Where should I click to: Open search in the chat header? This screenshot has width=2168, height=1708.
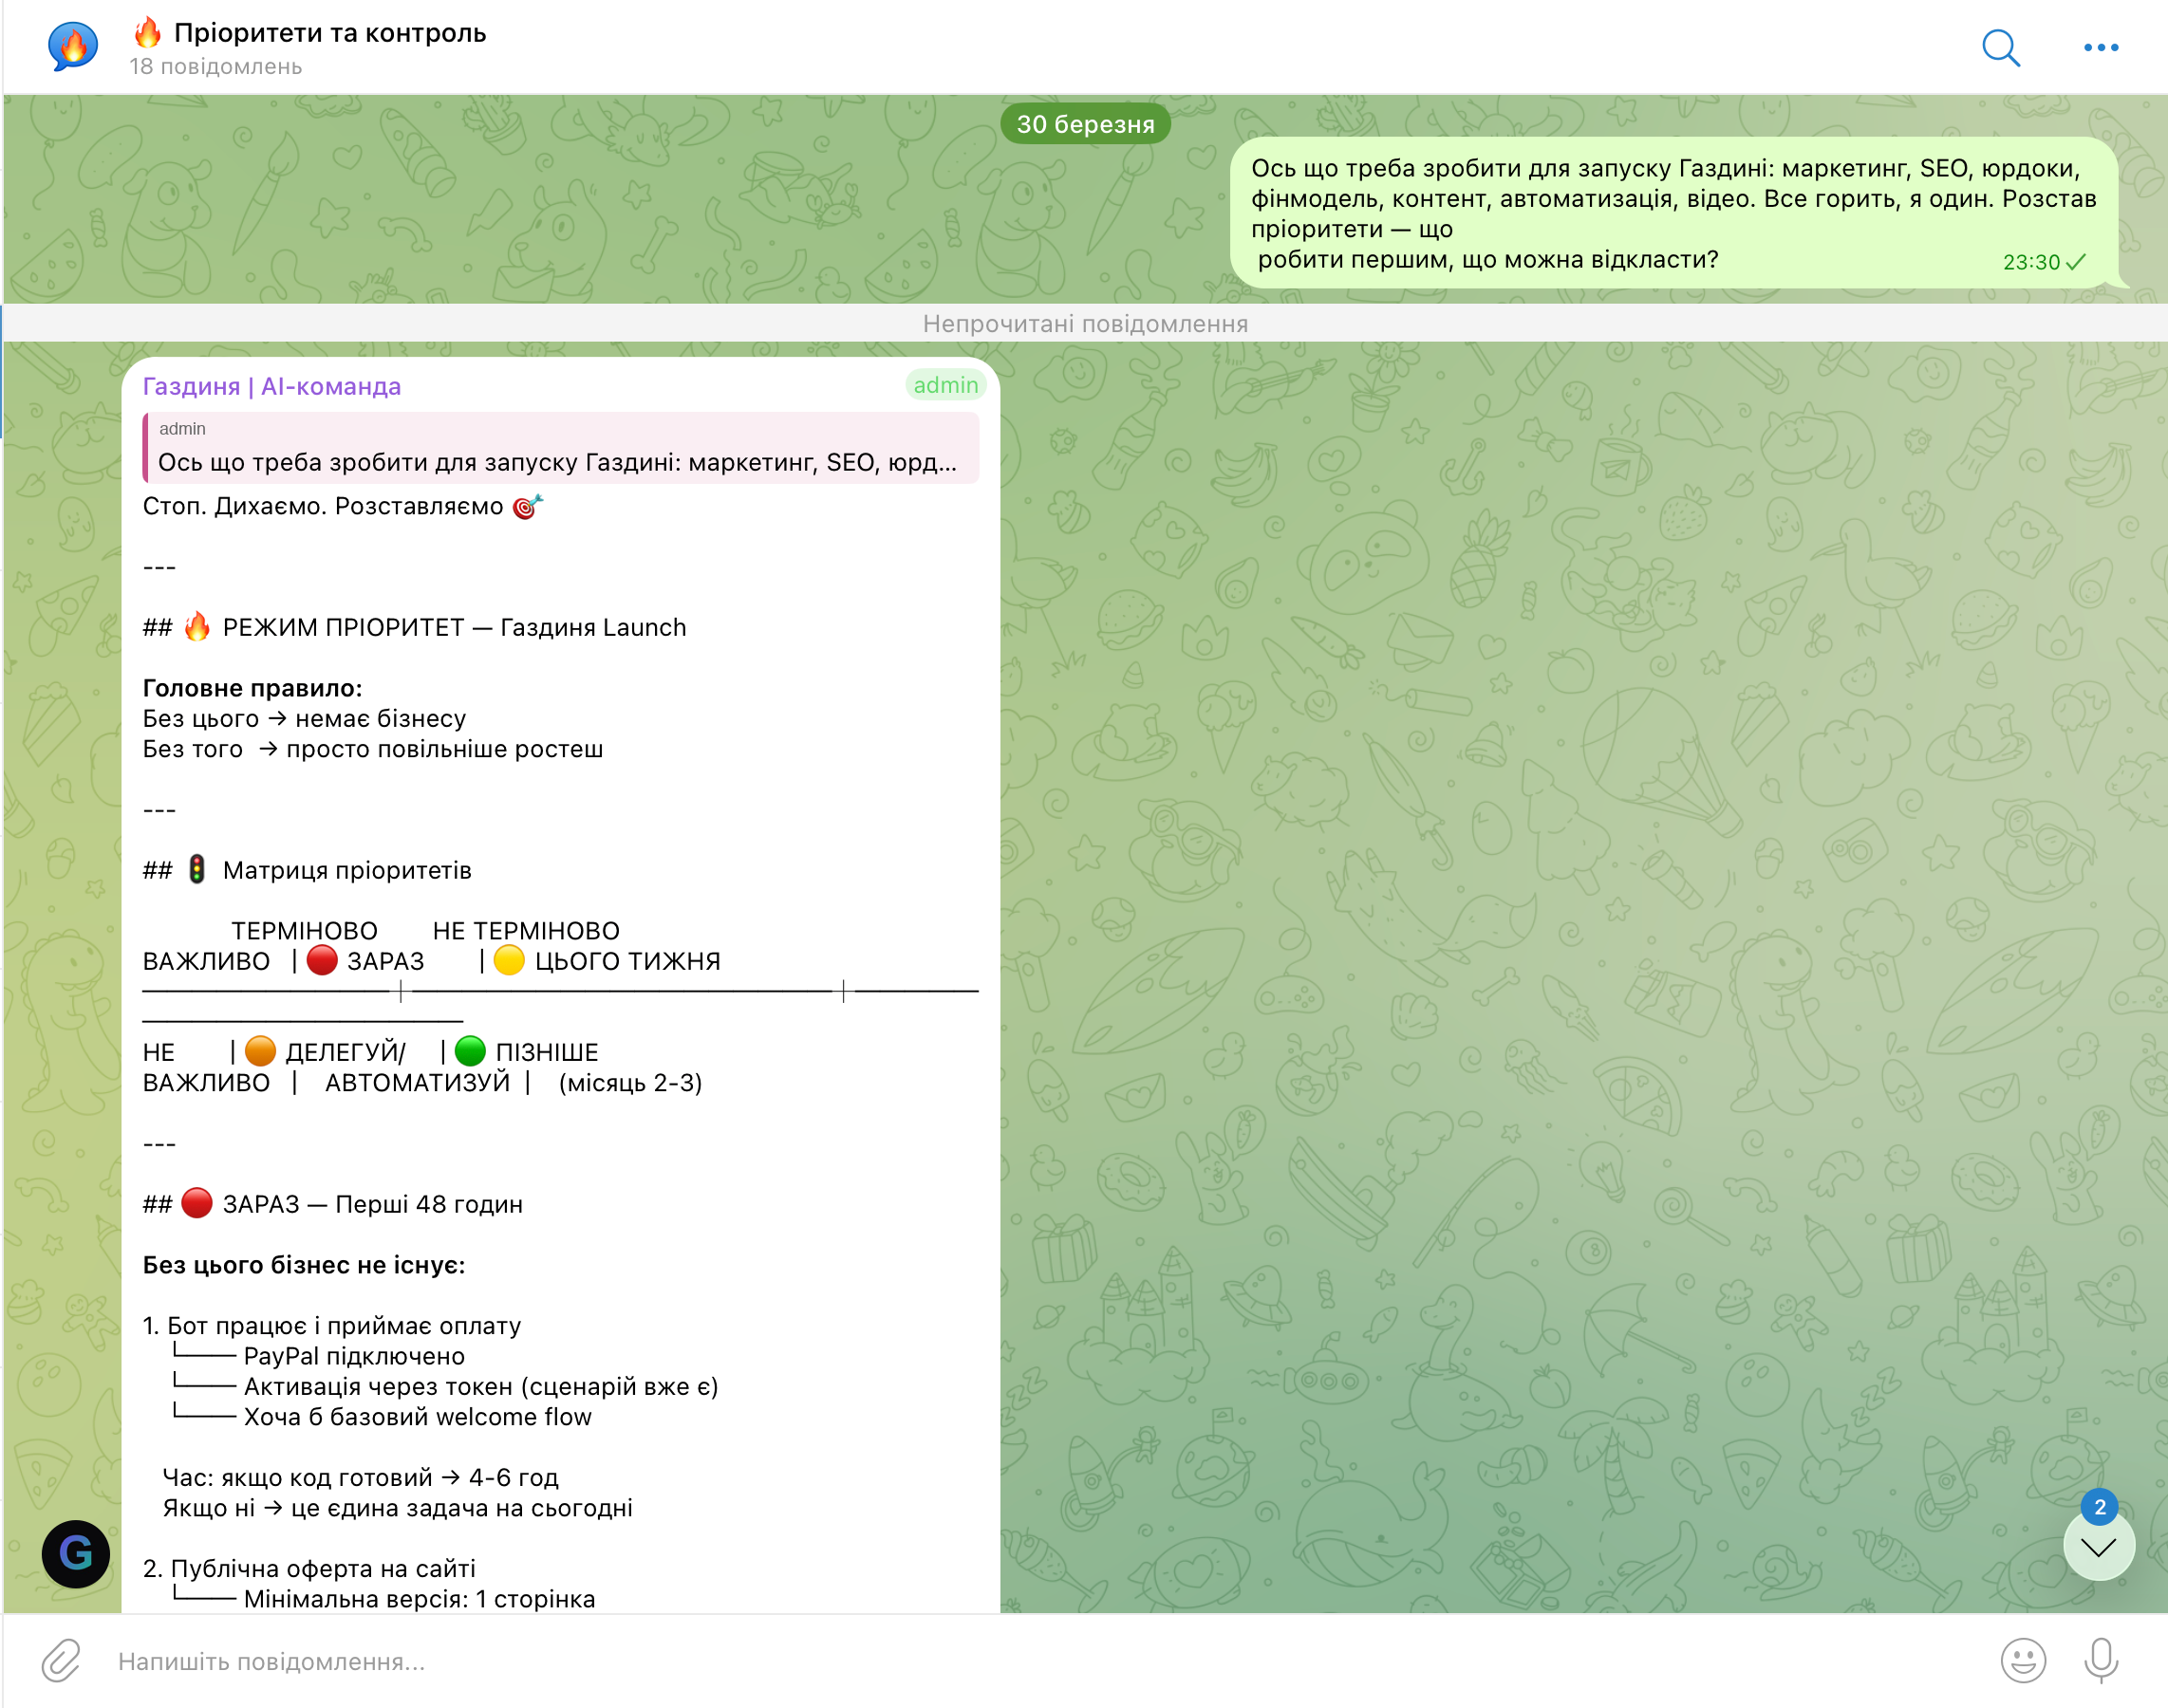click(2000, 47)
